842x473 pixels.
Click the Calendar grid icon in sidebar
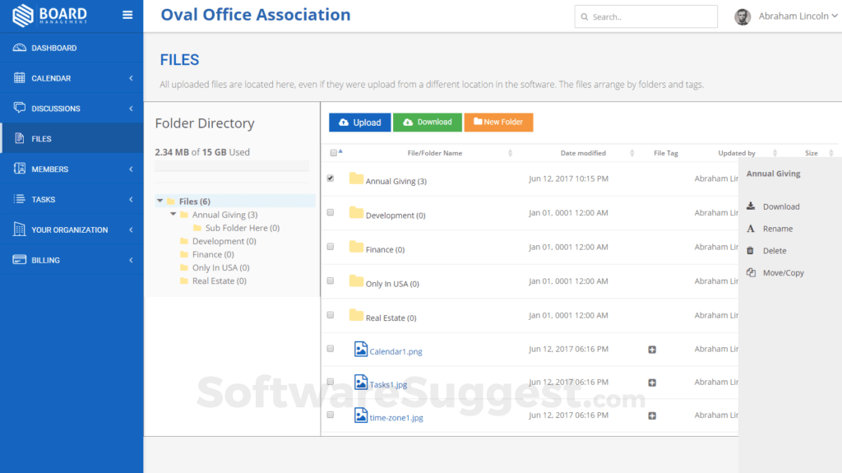point(20,78)
